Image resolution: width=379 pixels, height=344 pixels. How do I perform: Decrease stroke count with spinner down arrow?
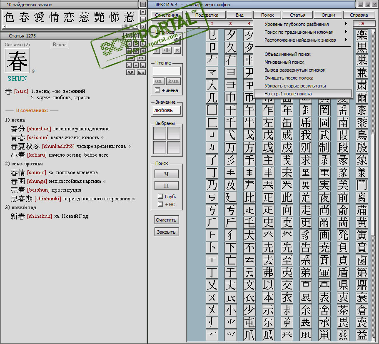tap(177, 42)
